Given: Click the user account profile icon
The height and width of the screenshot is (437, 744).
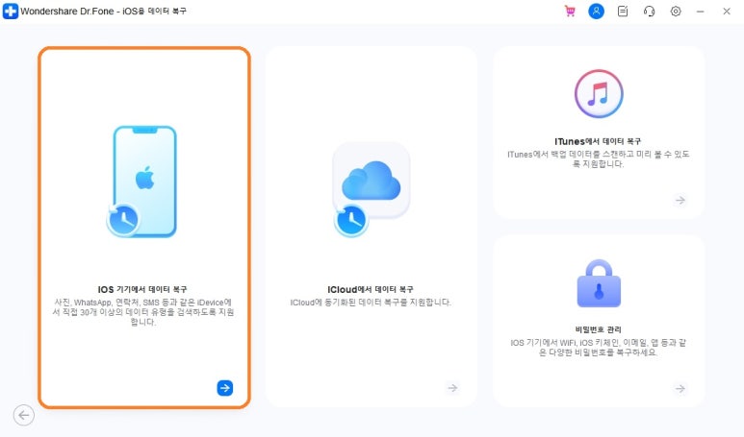Looking at the screenshot, I should click(x=596, y=11).
